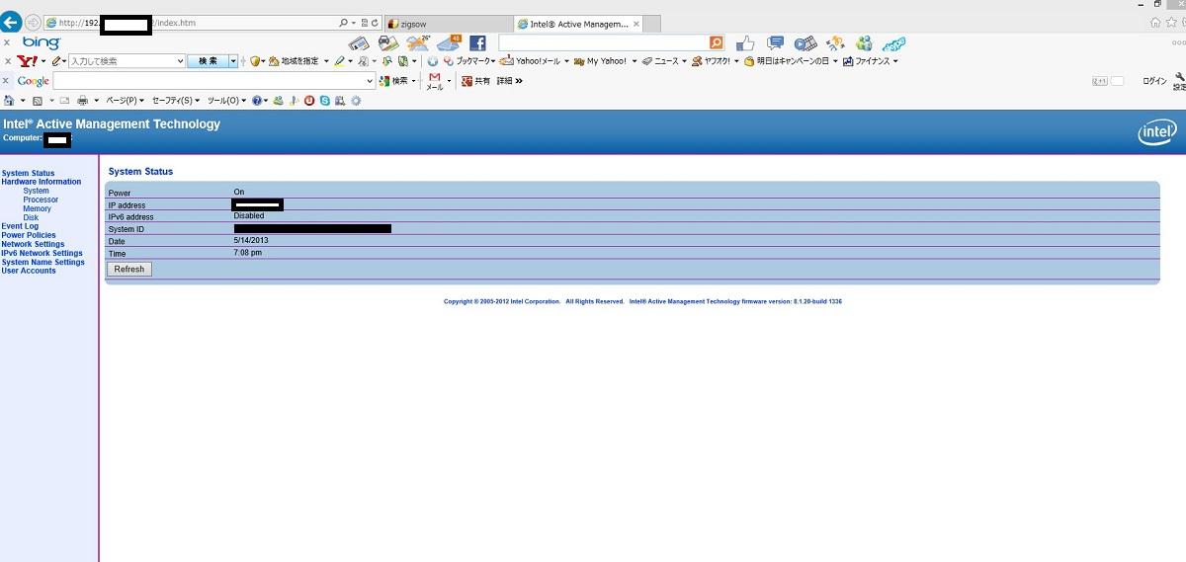Click the gear icon in command bar
1186x562 pixels.
click(x=356, y=100)
